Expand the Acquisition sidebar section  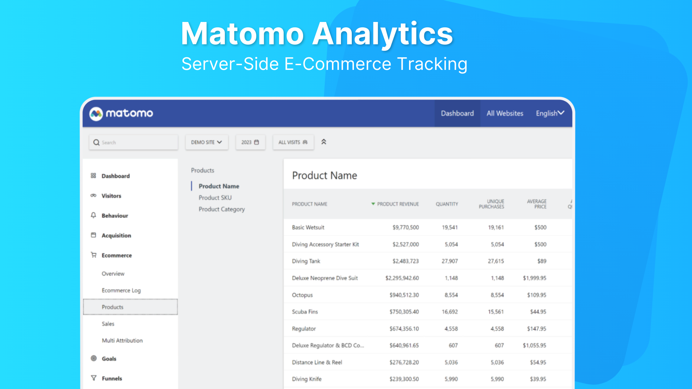pyautogui.click(x=116, y=236)
